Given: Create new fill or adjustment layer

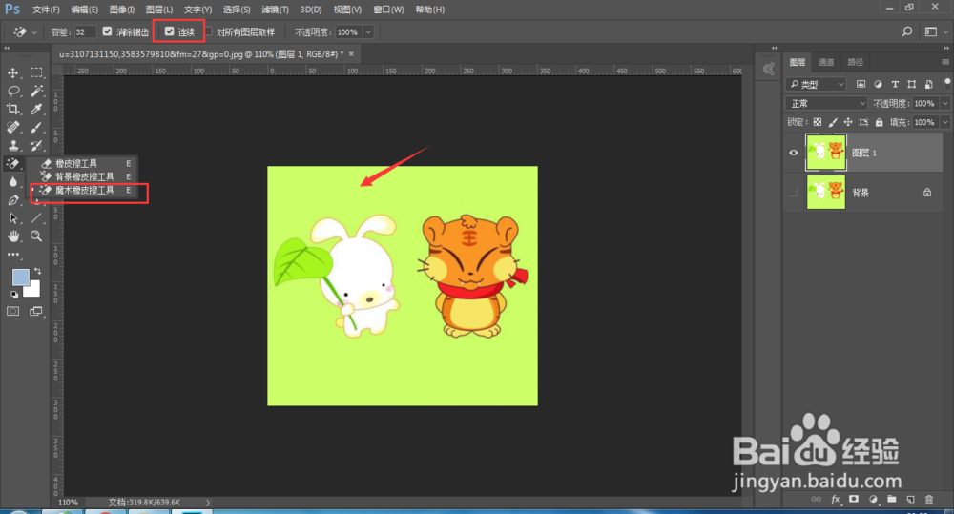Looking at the screenshot, I should 873,499.
